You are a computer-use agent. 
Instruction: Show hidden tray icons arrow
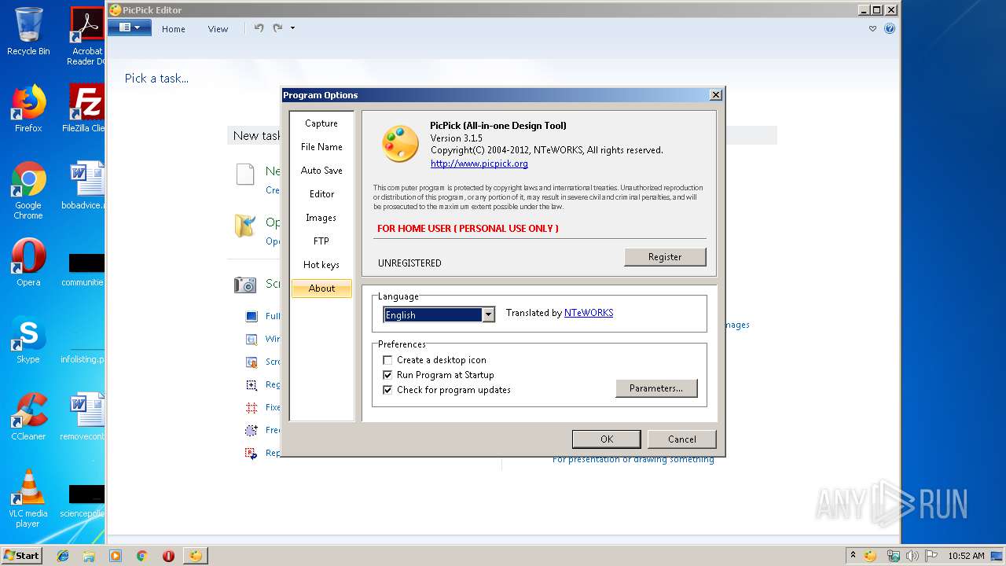853,555
